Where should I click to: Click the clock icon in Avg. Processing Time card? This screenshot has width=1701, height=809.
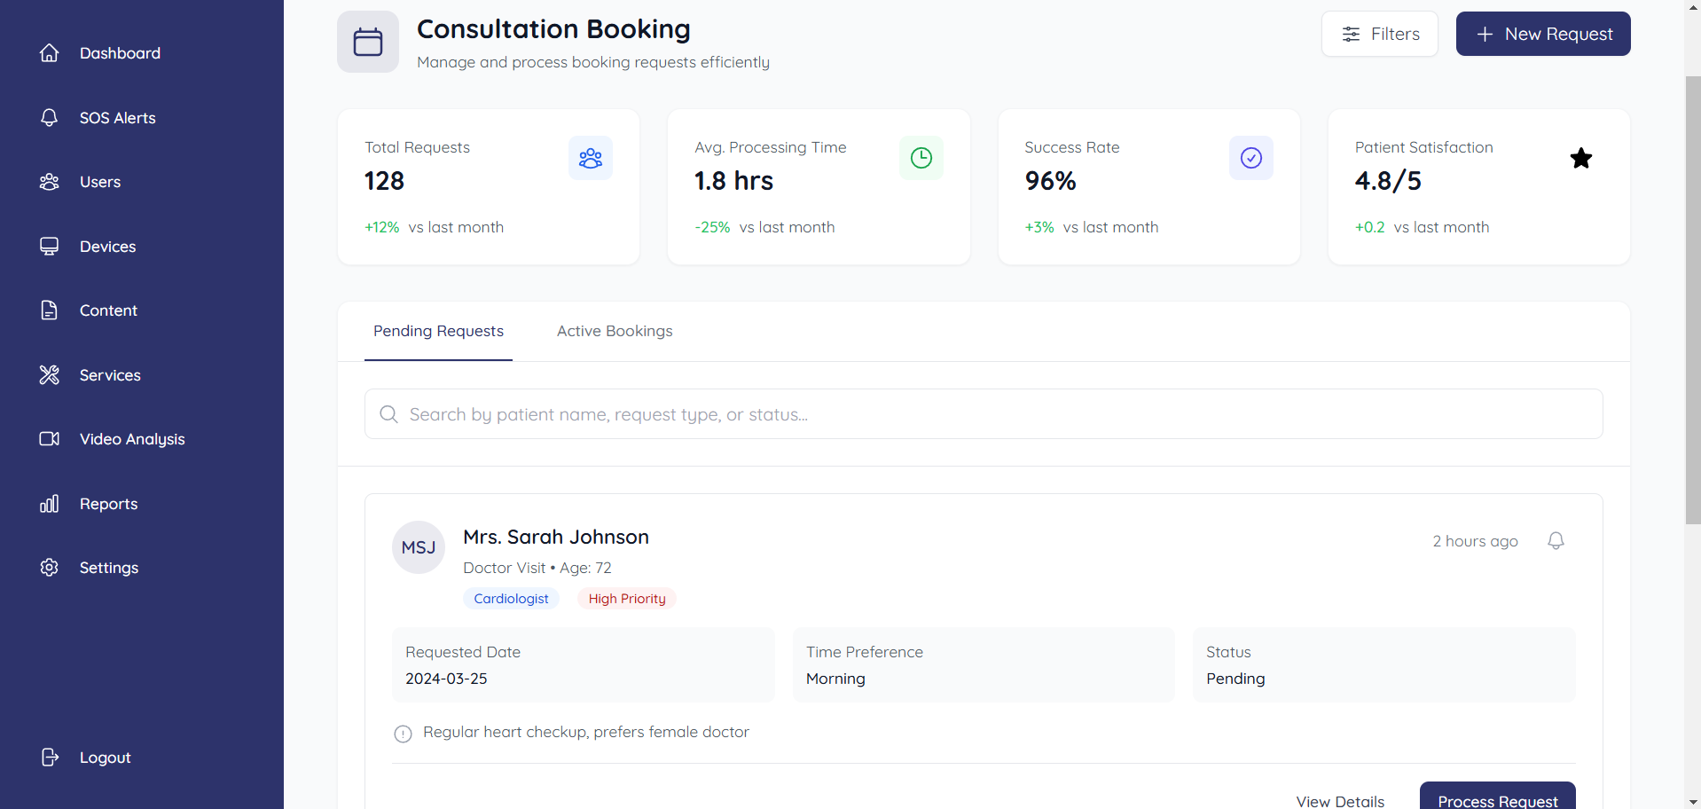[921, 158]
